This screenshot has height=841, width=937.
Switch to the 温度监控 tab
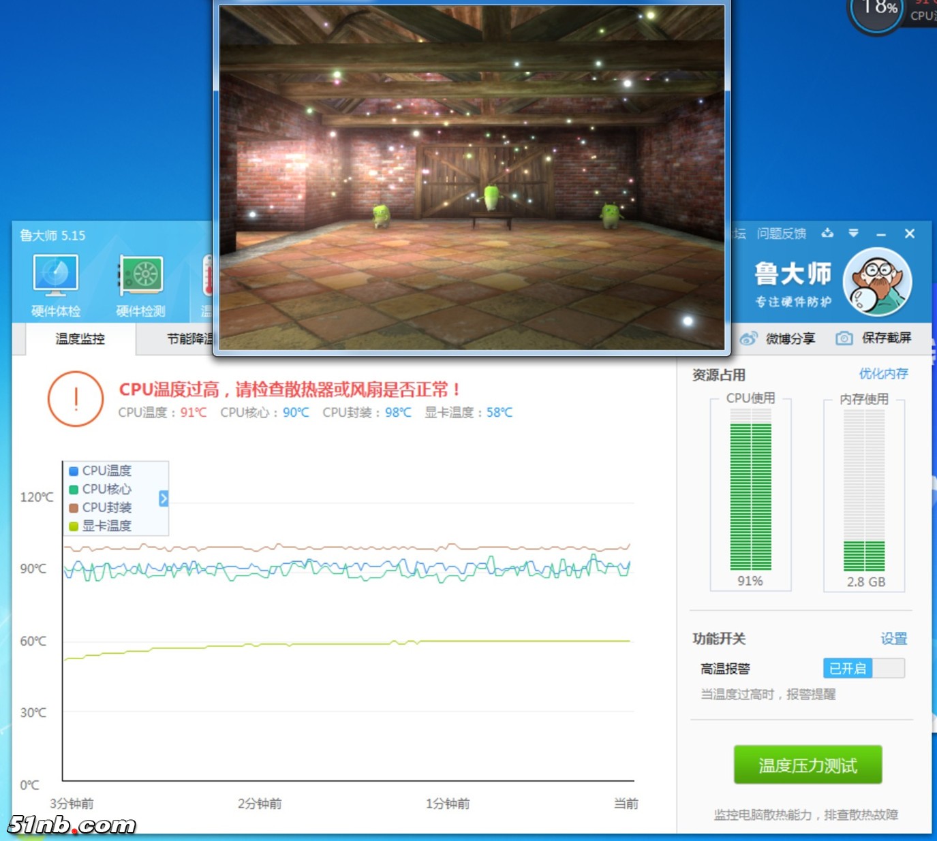pos(80,338)
